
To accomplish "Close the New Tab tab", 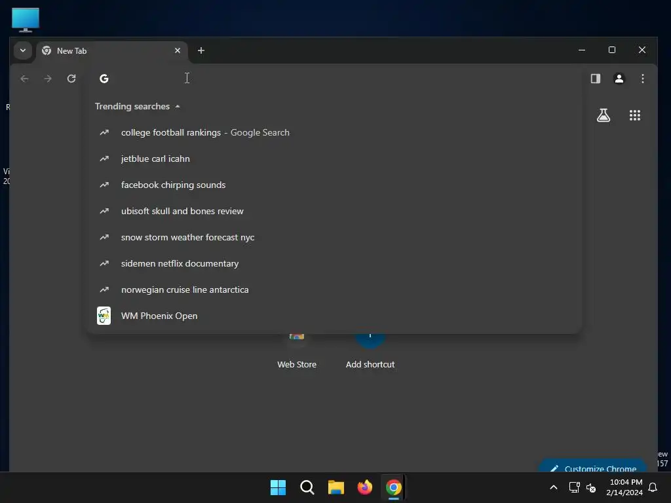I will 178,50.
